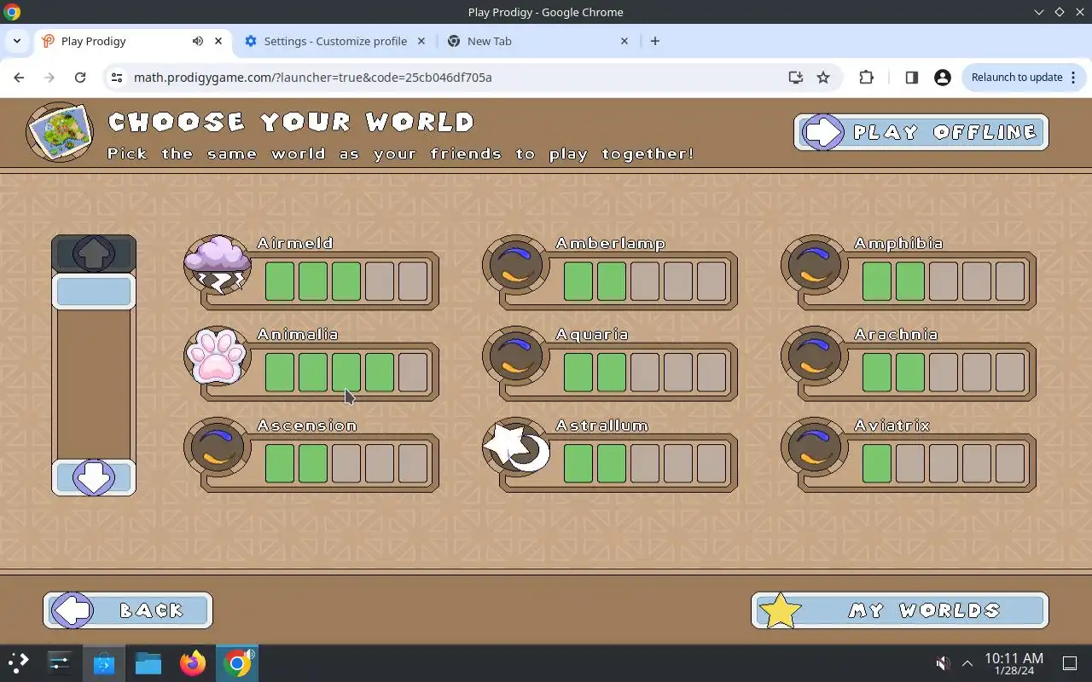Click the world list scrollbar thumb
This screenshot has width=1092, height=682.
pos(94,292)
